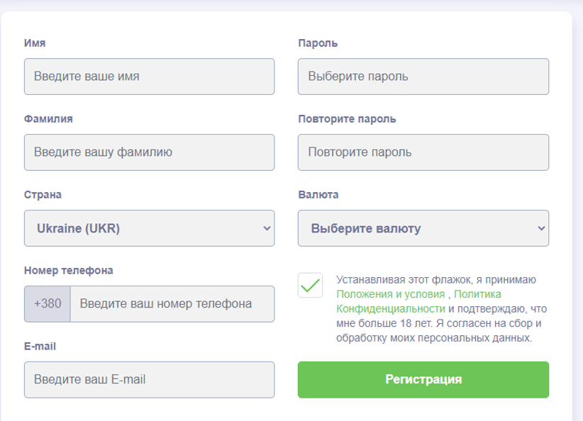Click the 'E-mail' field label
Screen dimensions: 583x421
(40, 346)
